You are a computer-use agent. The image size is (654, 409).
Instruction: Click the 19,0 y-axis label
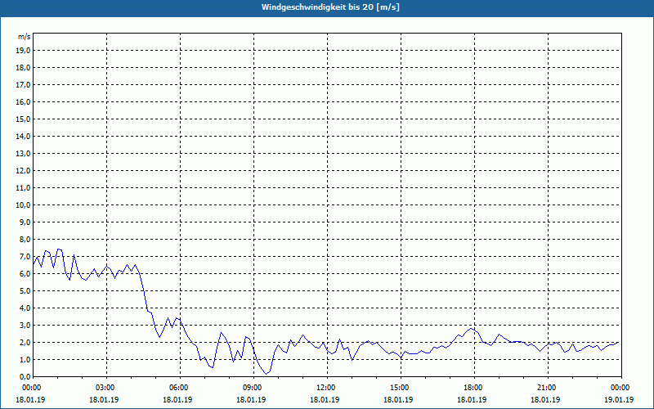pos(23,51)
